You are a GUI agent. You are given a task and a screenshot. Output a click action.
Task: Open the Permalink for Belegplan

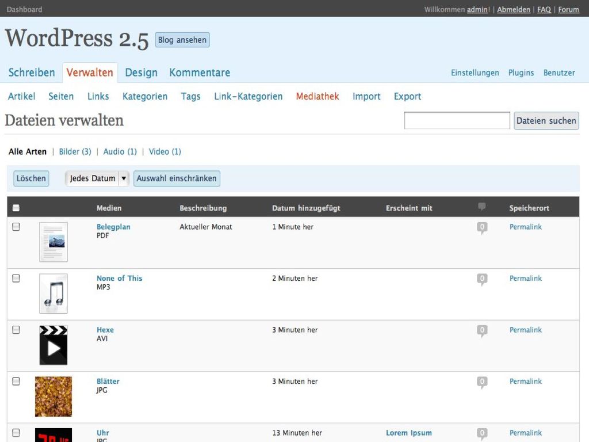(x=526, y=227)
